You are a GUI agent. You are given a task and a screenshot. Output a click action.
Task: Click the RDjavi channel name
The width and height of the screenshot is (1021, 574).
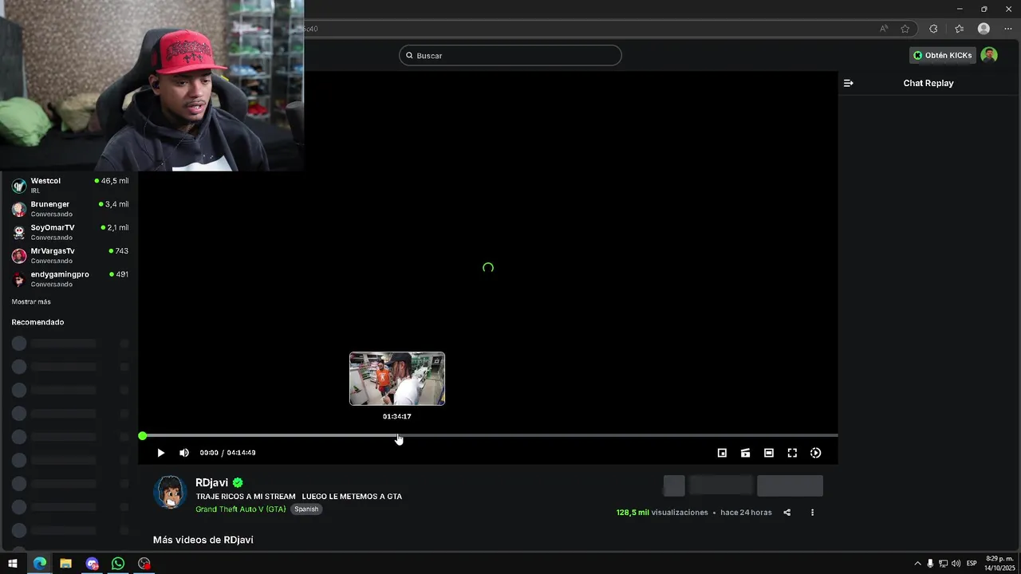coord(212,482)
